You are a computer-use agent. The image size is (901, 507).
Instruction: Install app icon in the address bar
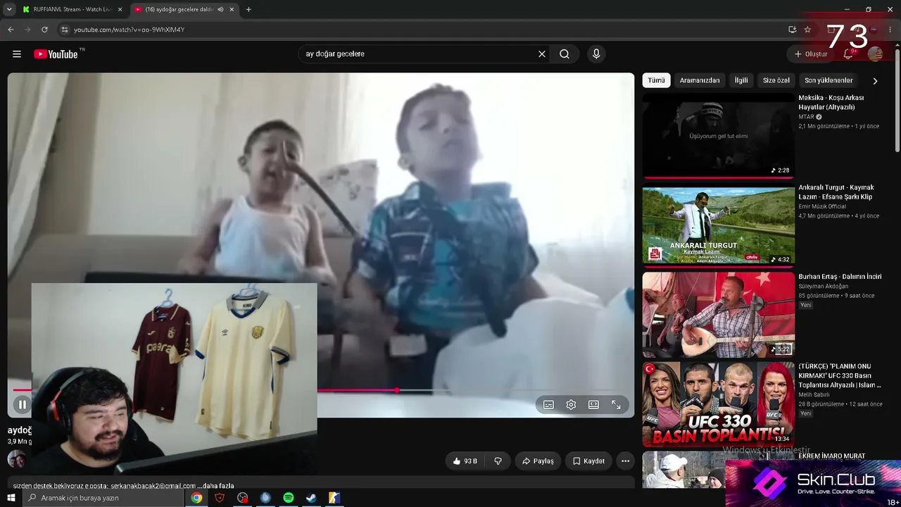[792, 30]
